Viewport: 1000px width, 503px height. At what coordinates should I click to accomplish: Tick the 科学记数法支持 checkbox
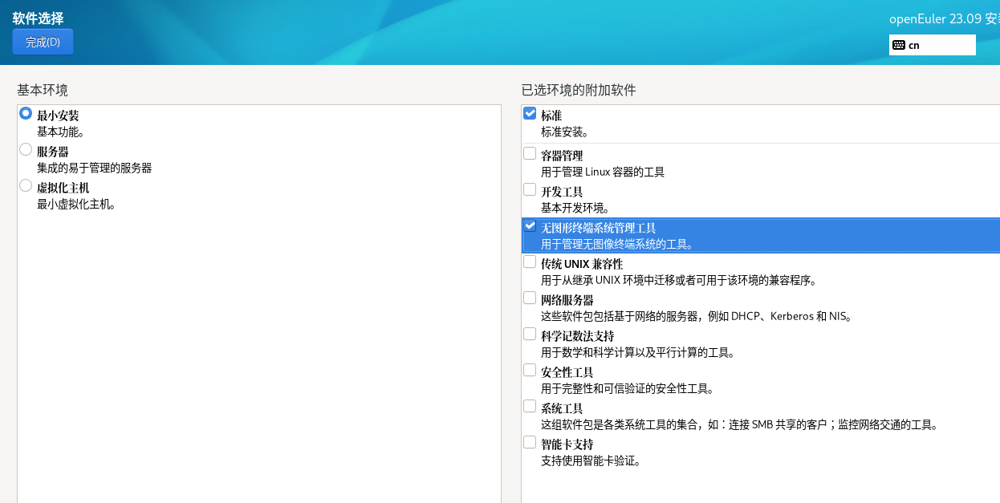tap(530, 335)
